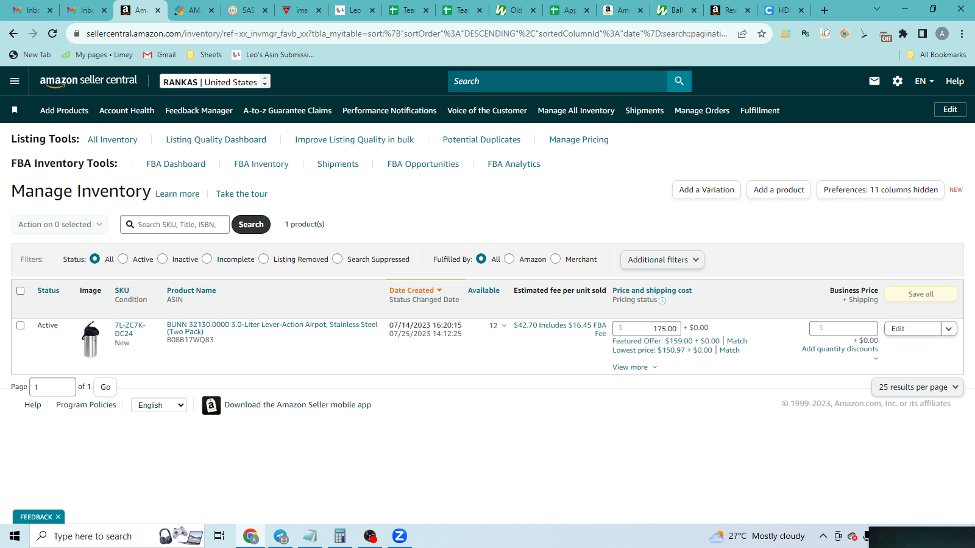Expand View more pricing details
Image resolution: width=975 pixels, height=548 pixels.
coord(634,367)
